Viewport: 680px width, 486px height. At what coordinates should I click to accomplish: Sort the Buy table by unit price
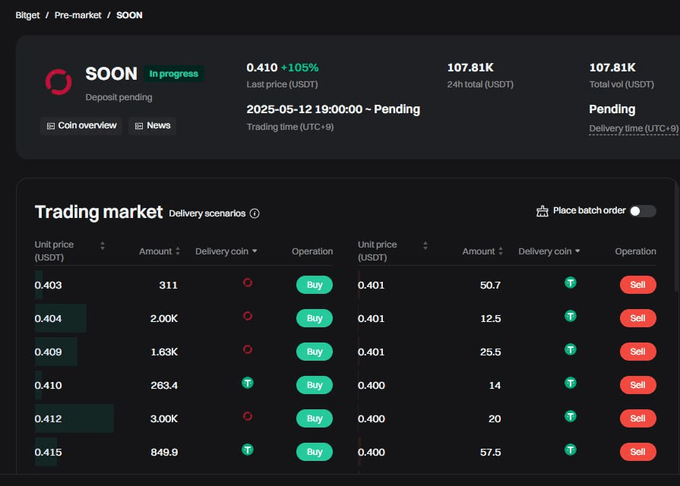click(103, 246)
